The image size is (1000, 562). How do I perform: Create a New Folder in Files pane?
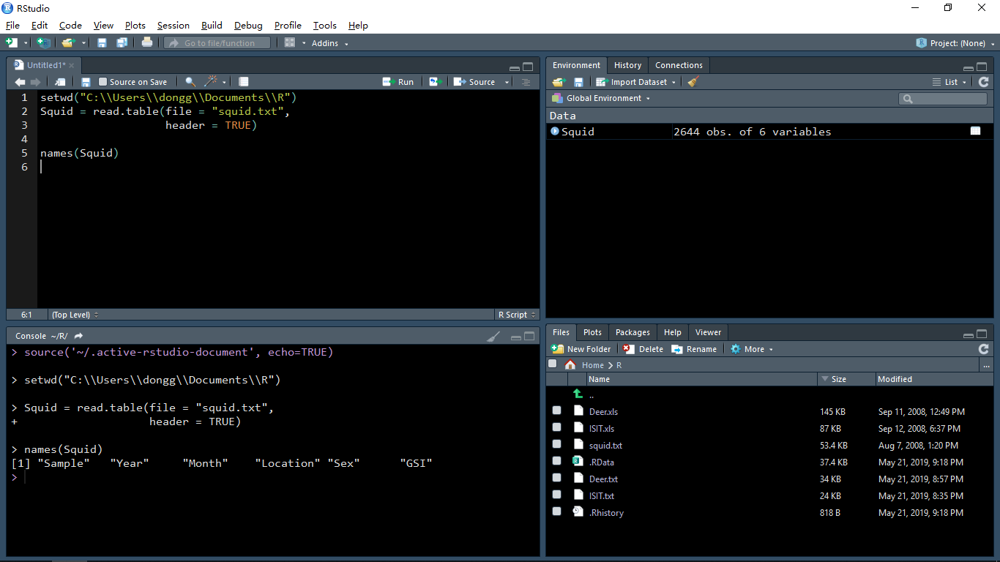[x=581, y=349]
